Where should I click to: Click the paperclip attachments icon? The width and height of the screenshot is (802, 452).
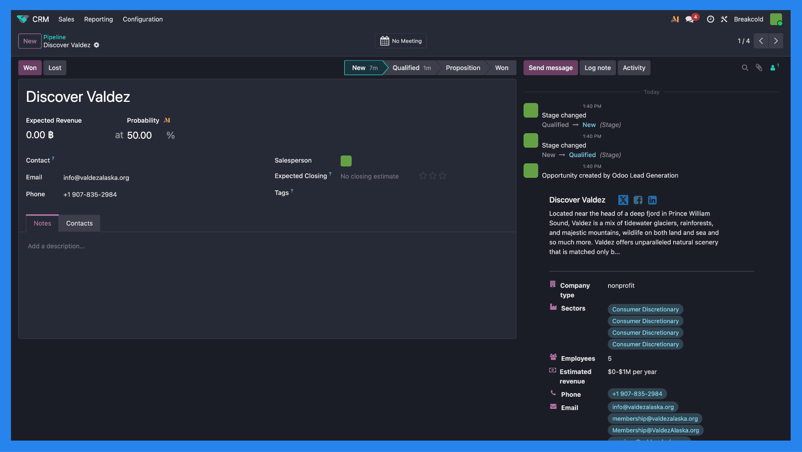click(x=759, y=68)
